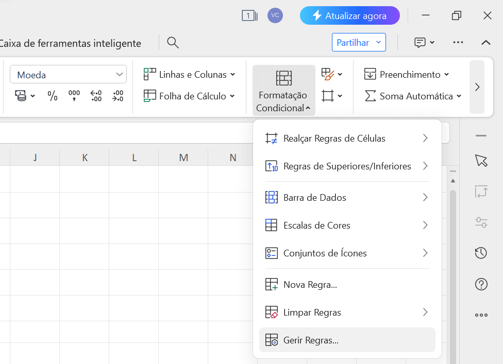Click the Formatação Condicional button
Viewport: 503px width, 364px height.
pyautogui.click(x=283, y=91)
